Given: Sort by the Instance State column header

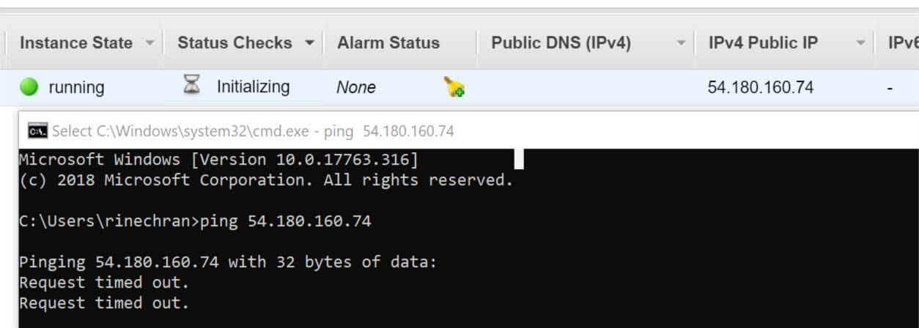Looking at the screenshot, I should click(76, 42).
